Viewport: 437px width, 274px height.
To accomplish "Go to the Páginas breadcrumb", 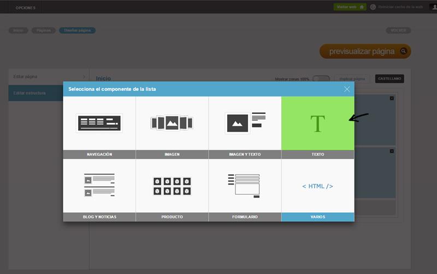I will 43,31.
